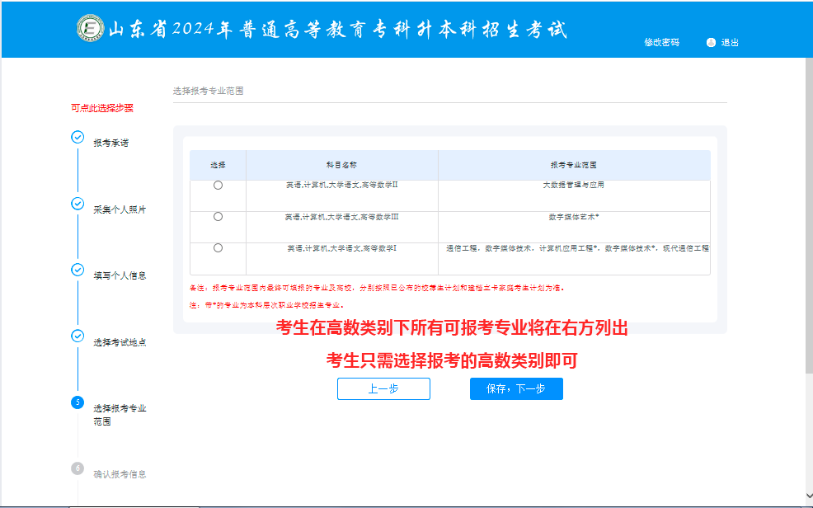Click the 保存，下一步 button
This screenshot has width=813, height=508.
coord(516,388)
